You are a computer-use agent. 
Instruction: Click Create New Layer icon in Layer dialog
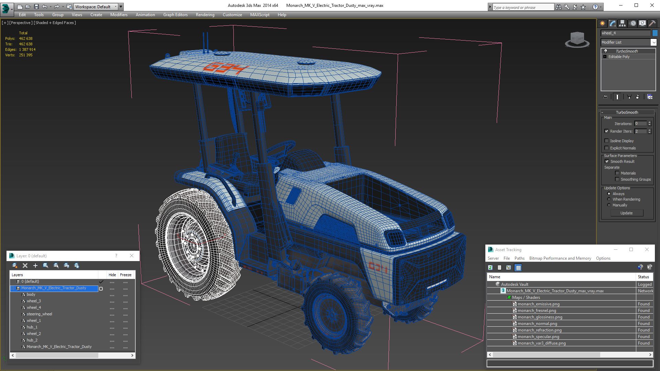point(14,266)
